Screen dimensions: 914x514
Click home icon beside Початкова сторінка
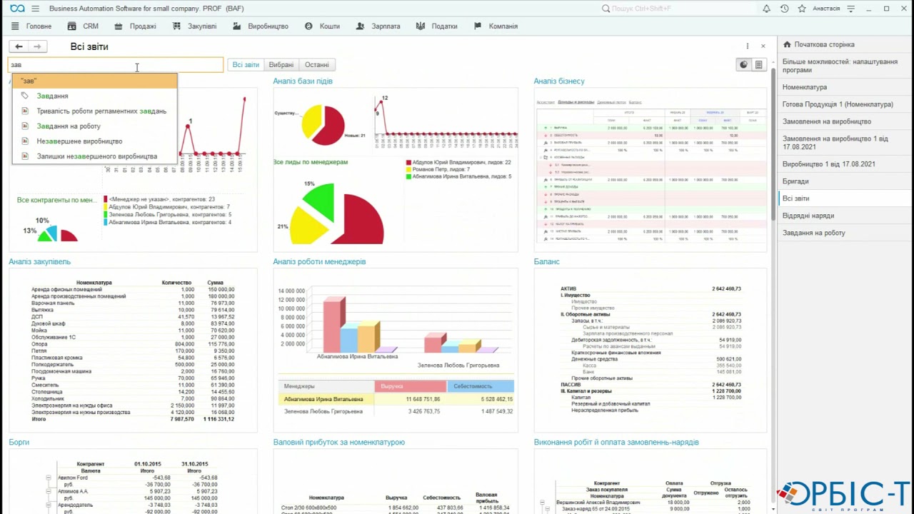click(x=788, y=44)
